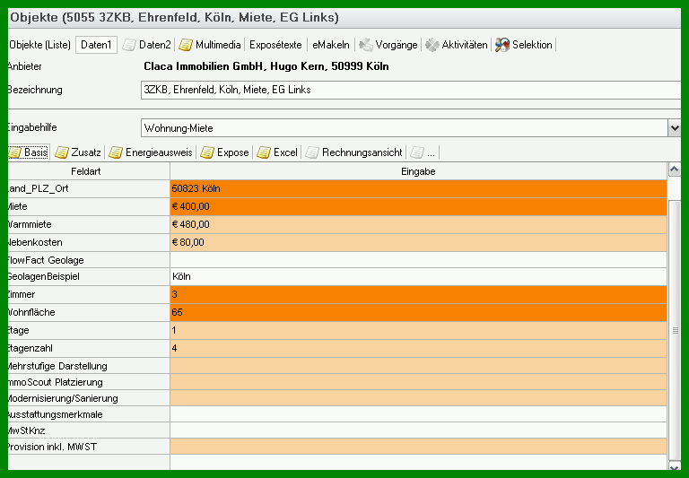Switch to the Excel sub-tab
The width and height of the screenshot is (689, 478).
pyautogui.click(x=278, y=152)
